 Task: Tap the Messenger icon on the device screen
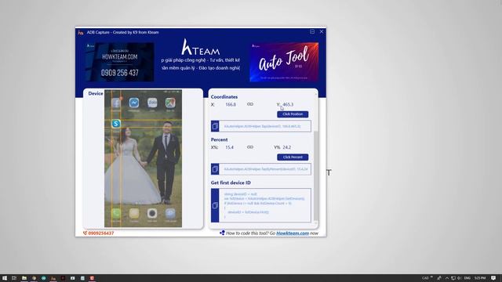pyautogui.click(x=134, y=103)
